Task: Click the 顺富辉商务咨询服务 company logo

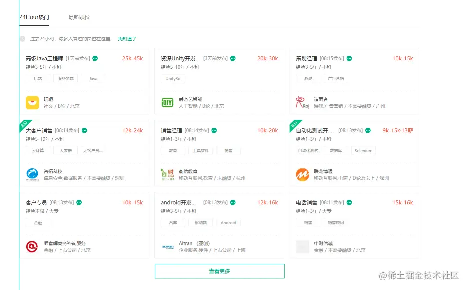Action: pos(32,246)
